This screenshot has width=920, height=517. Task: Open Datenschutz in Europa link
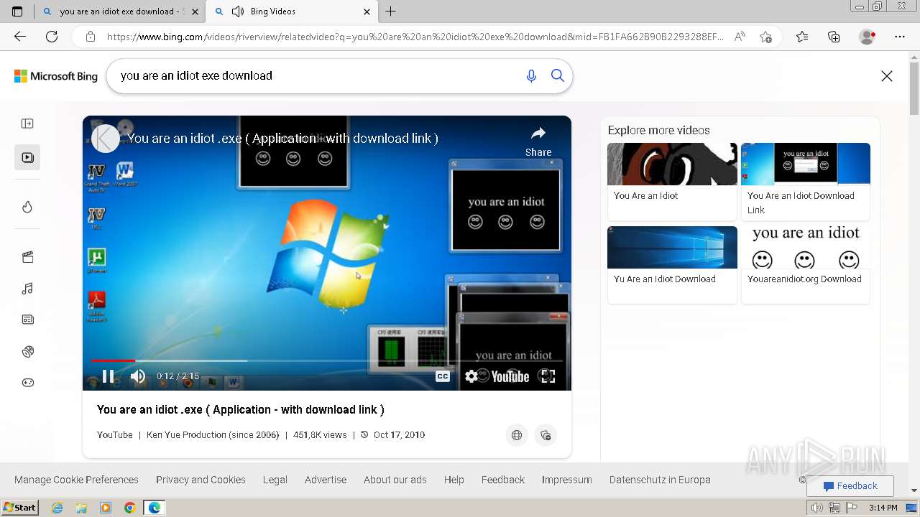[x=660, y=480]
